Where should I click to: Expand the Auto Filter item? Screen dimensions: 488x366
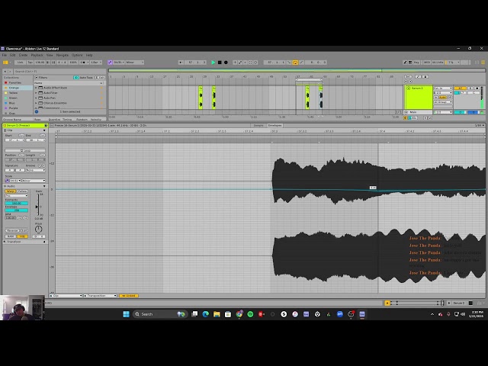[x=36, y=93]
